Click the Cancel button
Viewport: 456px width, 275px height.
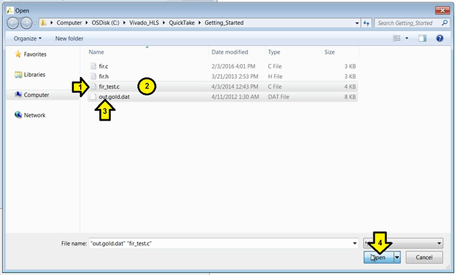pos(424,257)
